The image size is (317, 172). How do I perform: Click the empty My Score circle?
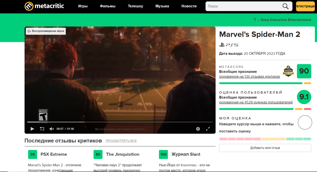(x=305, y=122)
